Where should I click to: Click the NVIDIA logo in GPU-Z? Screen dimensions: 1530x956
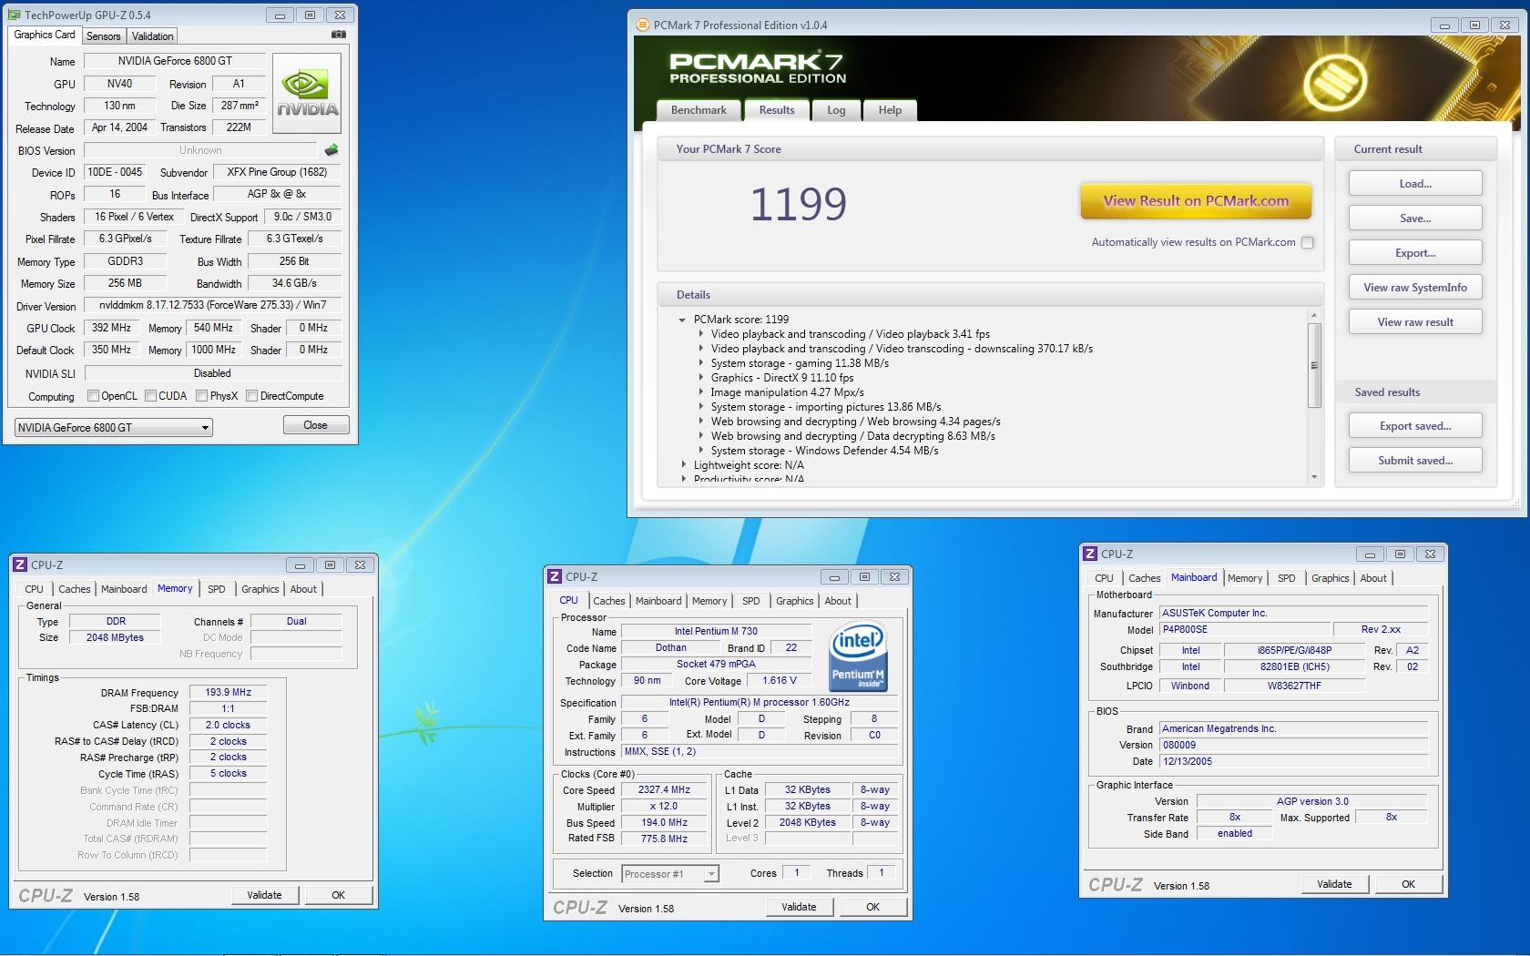307,95
